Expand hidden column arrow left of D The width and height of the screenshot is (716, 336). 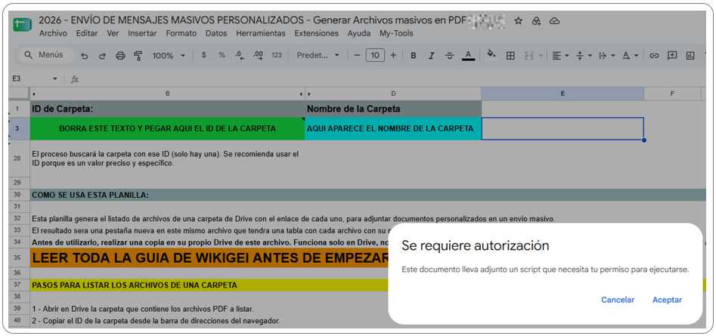coord(309,94)
